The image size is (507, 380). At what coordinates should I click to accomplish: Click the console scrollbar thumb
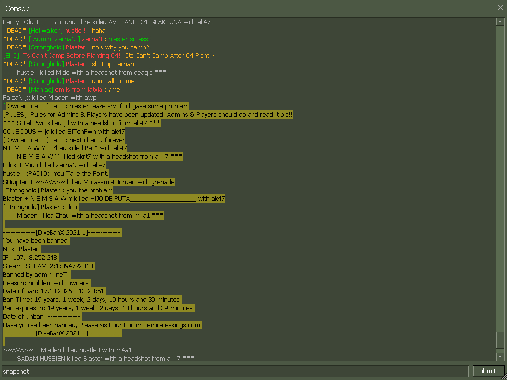pyautogui.click(x=500, y=340)
